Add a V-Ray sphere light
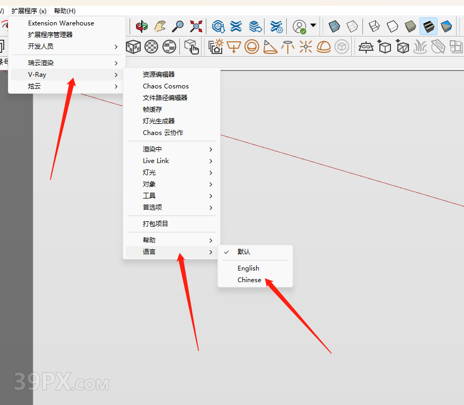 pyautogui.click(x=252, y=47)
